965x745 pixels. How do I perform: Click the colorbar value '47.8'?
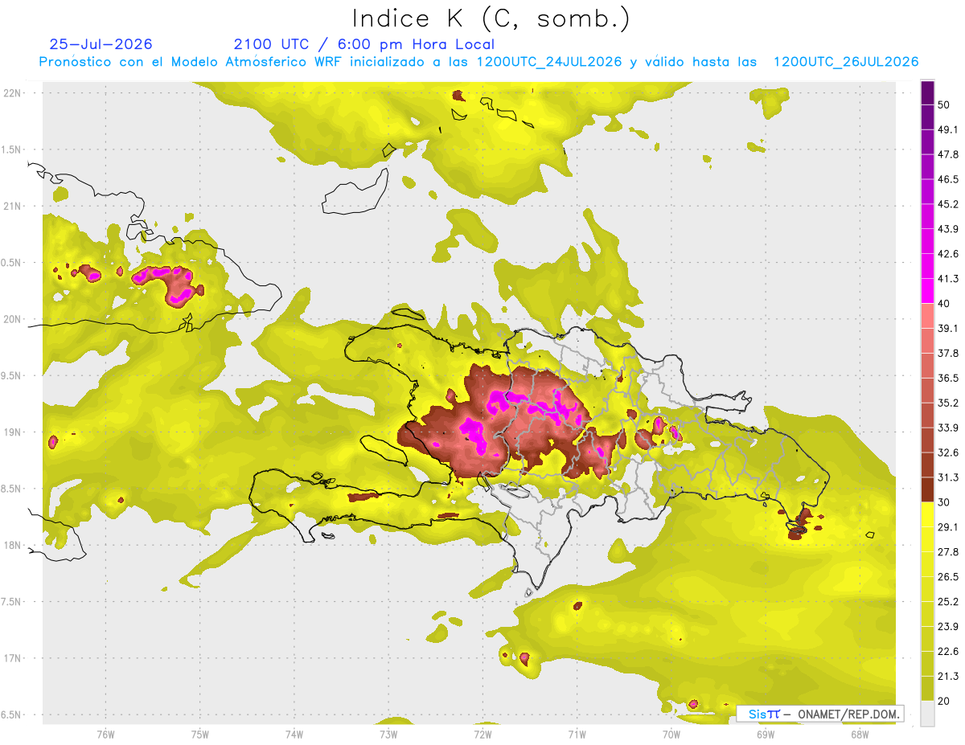pos(948,154)
